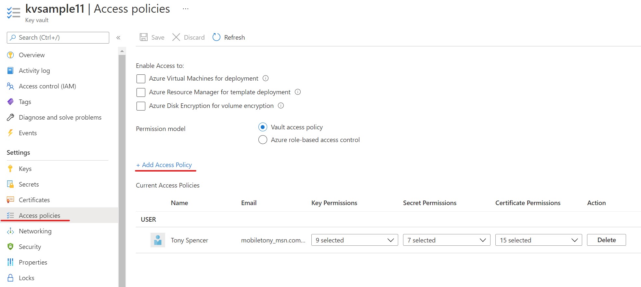Click the green Security shield icon

(x=10, y=247)
